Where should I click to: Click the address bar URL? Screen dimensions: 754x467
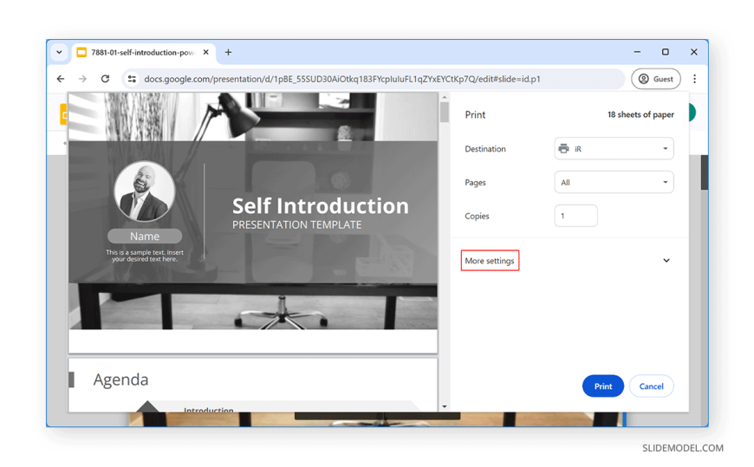coord(342,79)
